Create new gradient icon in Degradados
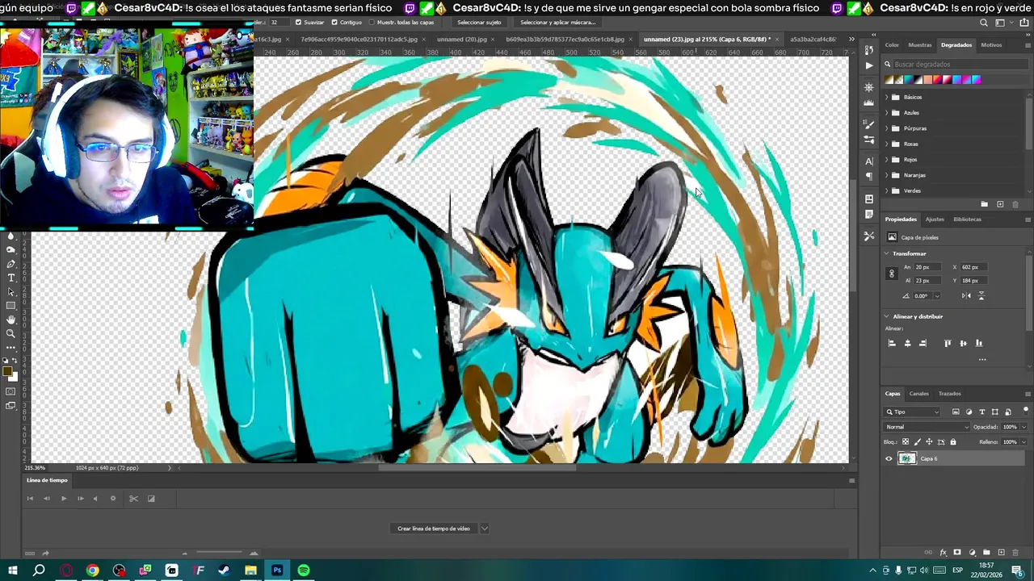Screen dimensions: 1034x581 pyautogui.click(x=1000, y=204)
